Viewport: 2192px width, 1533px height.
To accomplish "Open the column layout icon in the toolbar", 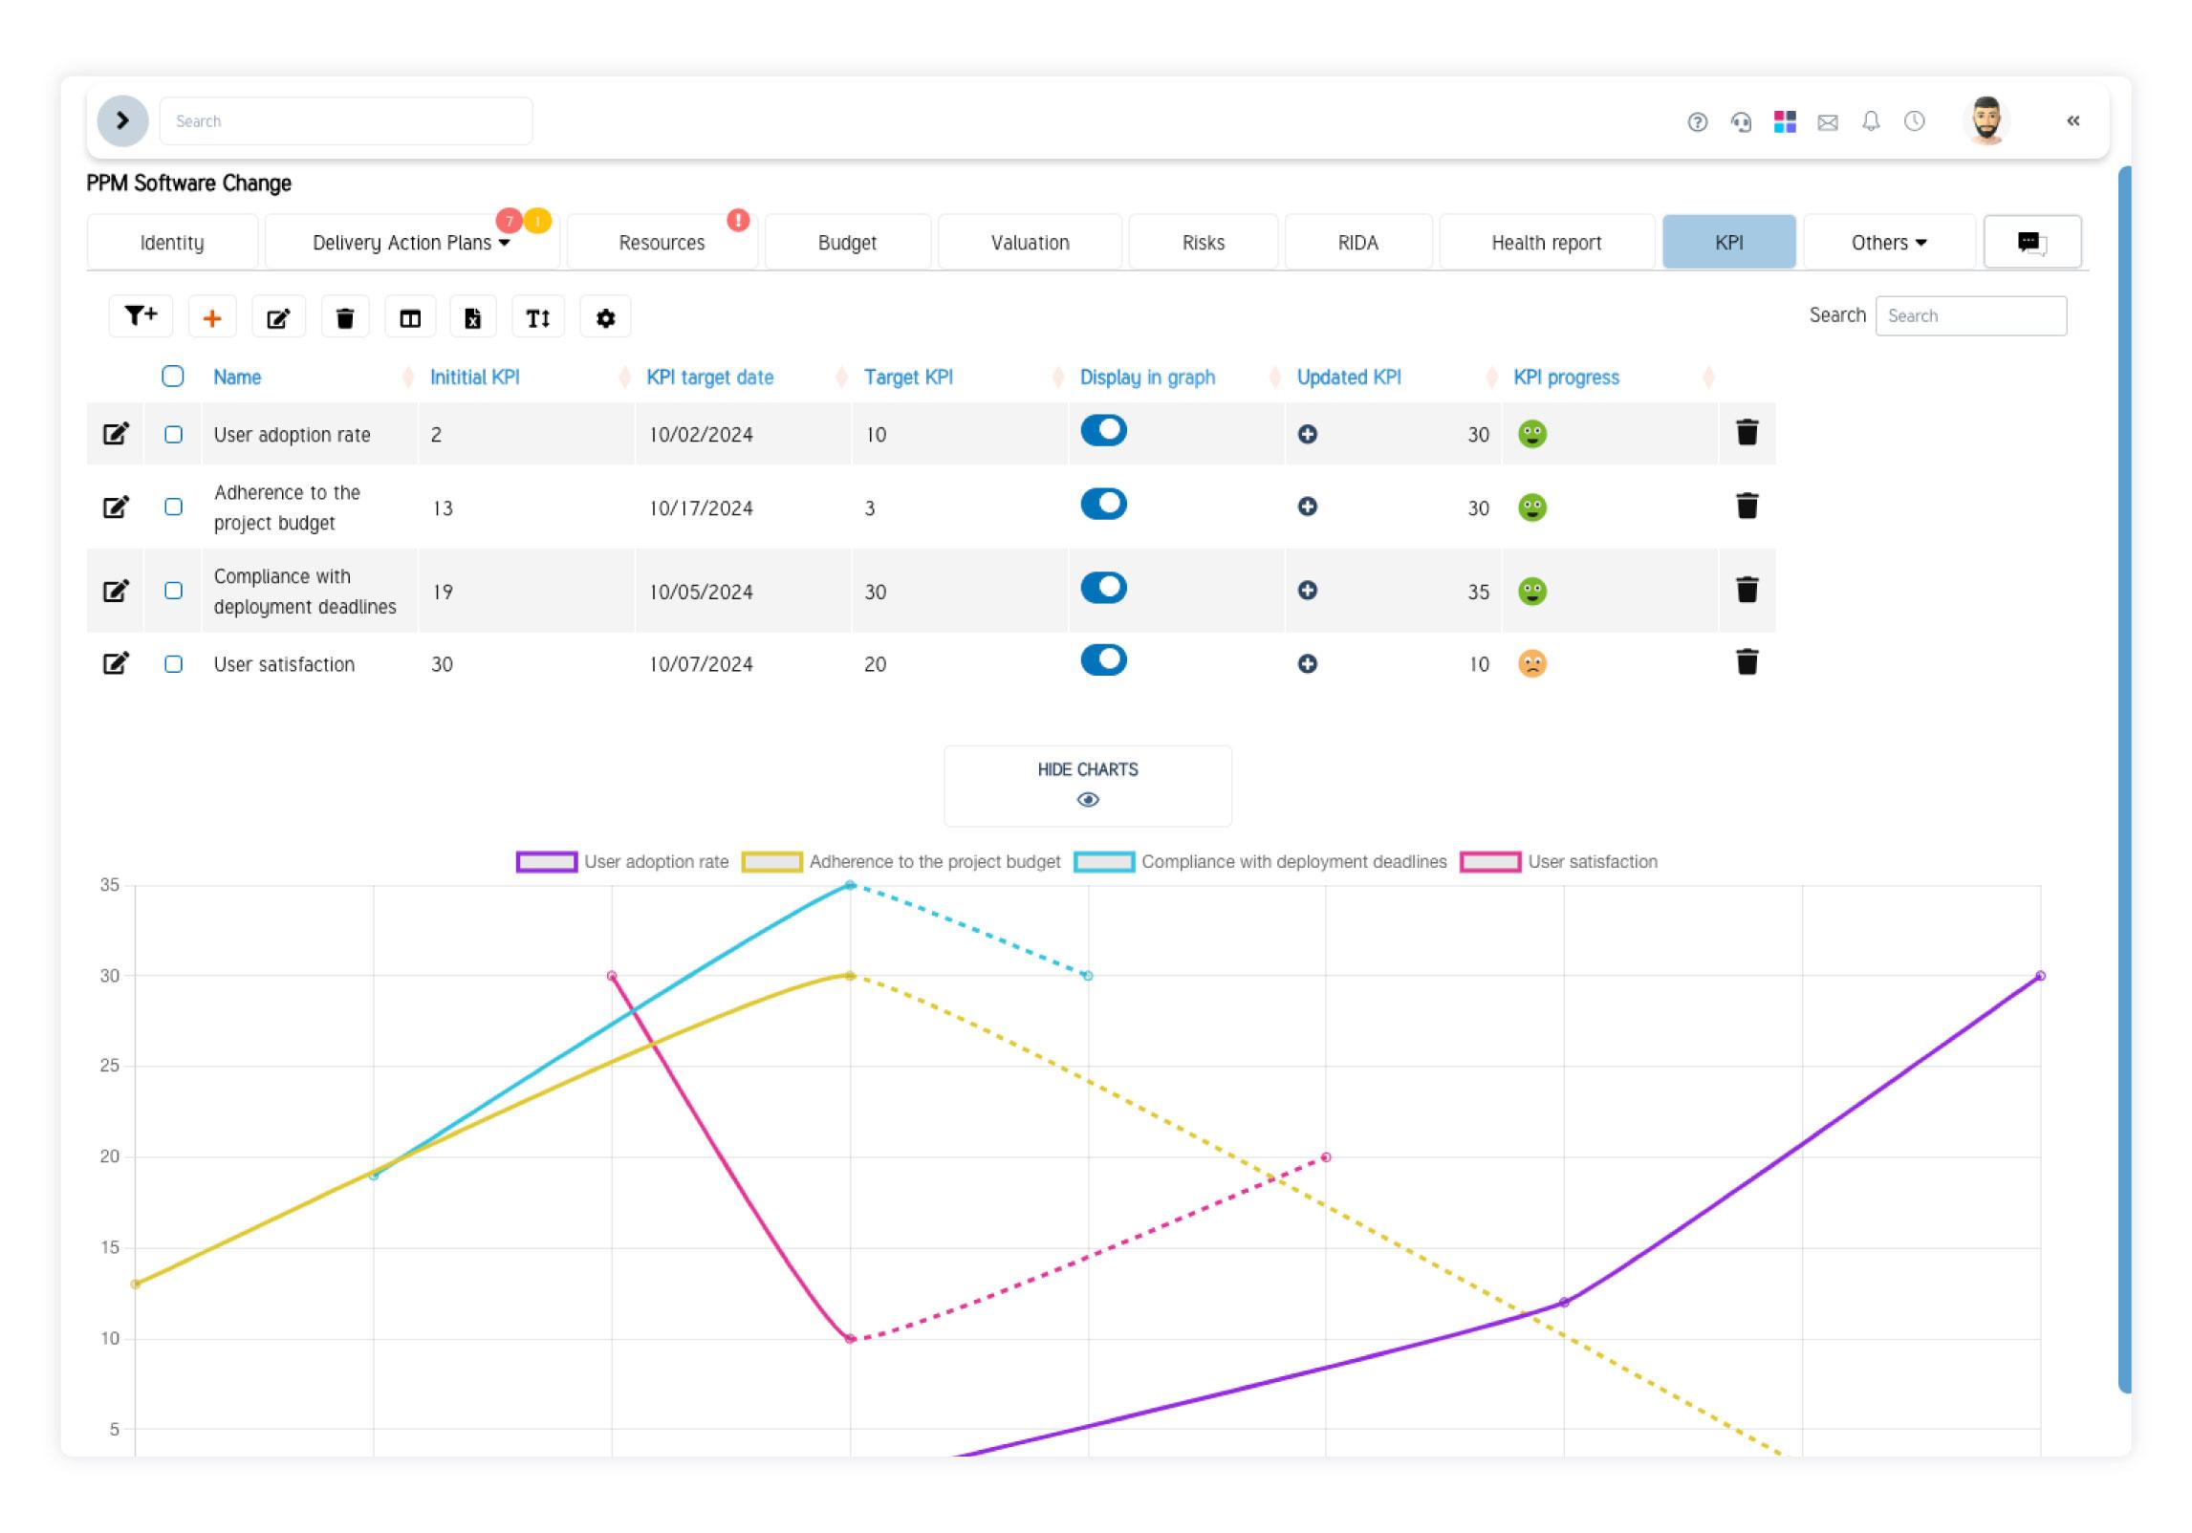I will click(x=408, y=315).
